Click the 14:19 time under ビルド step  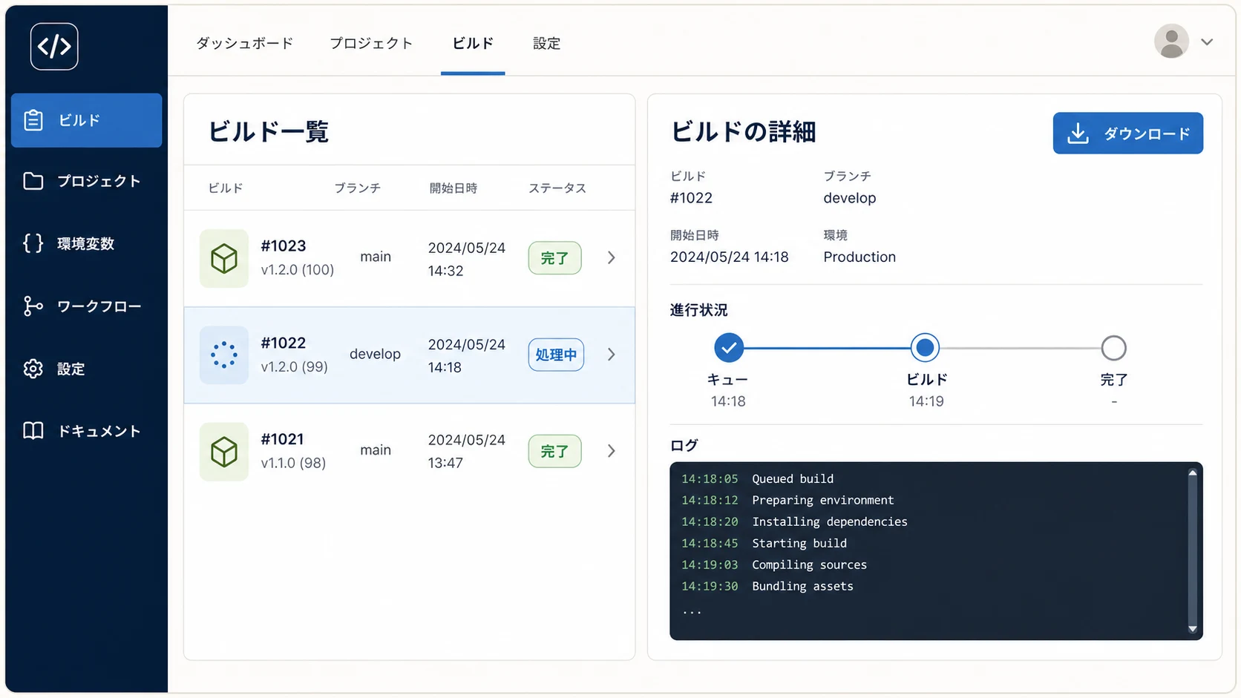pos(926,401)
